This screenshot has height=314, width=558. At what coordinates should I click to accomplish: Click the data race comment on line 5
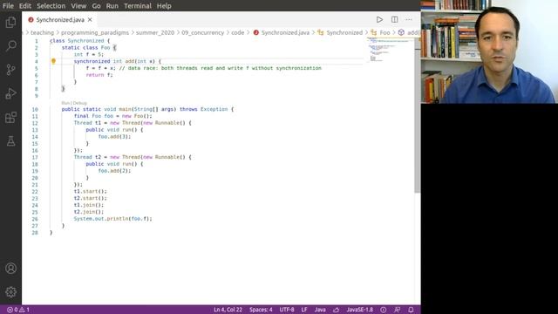221,68
